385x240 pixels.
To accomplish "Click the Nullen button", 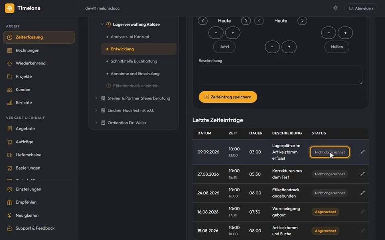I will click(336, 47).
